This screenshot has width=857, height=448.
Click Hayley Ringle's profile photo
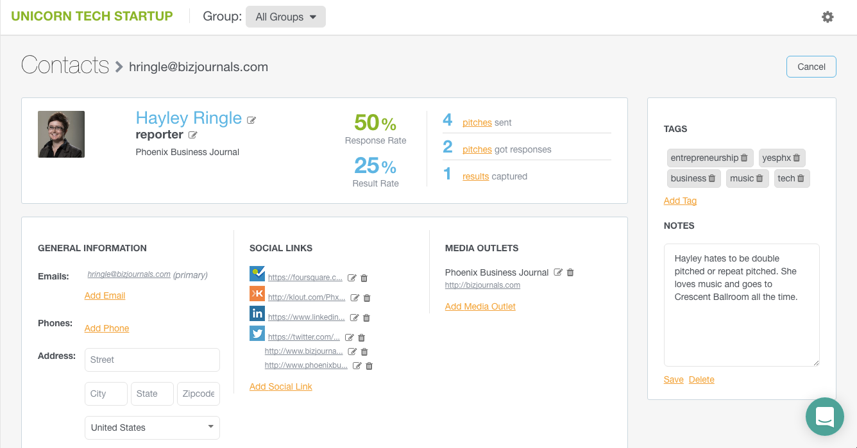61,134
